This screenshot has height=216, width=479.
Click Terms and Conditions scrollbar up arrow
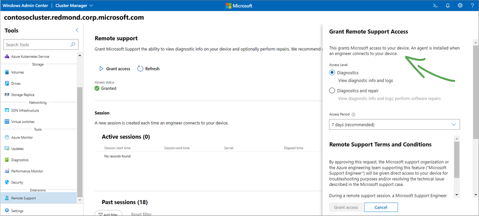pos(457,138)
